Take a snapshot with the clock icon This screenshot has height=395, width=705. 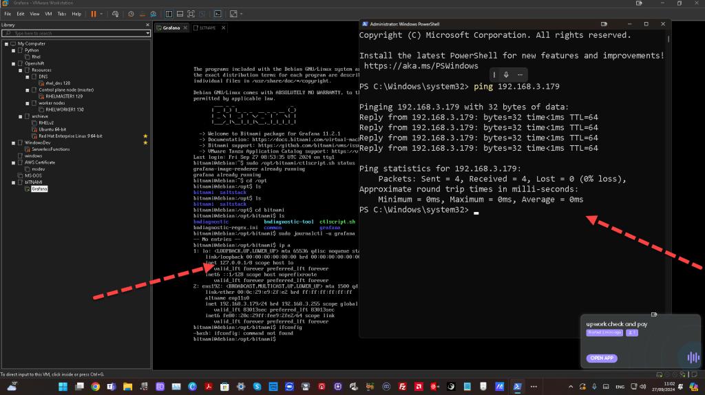(131, 14)
